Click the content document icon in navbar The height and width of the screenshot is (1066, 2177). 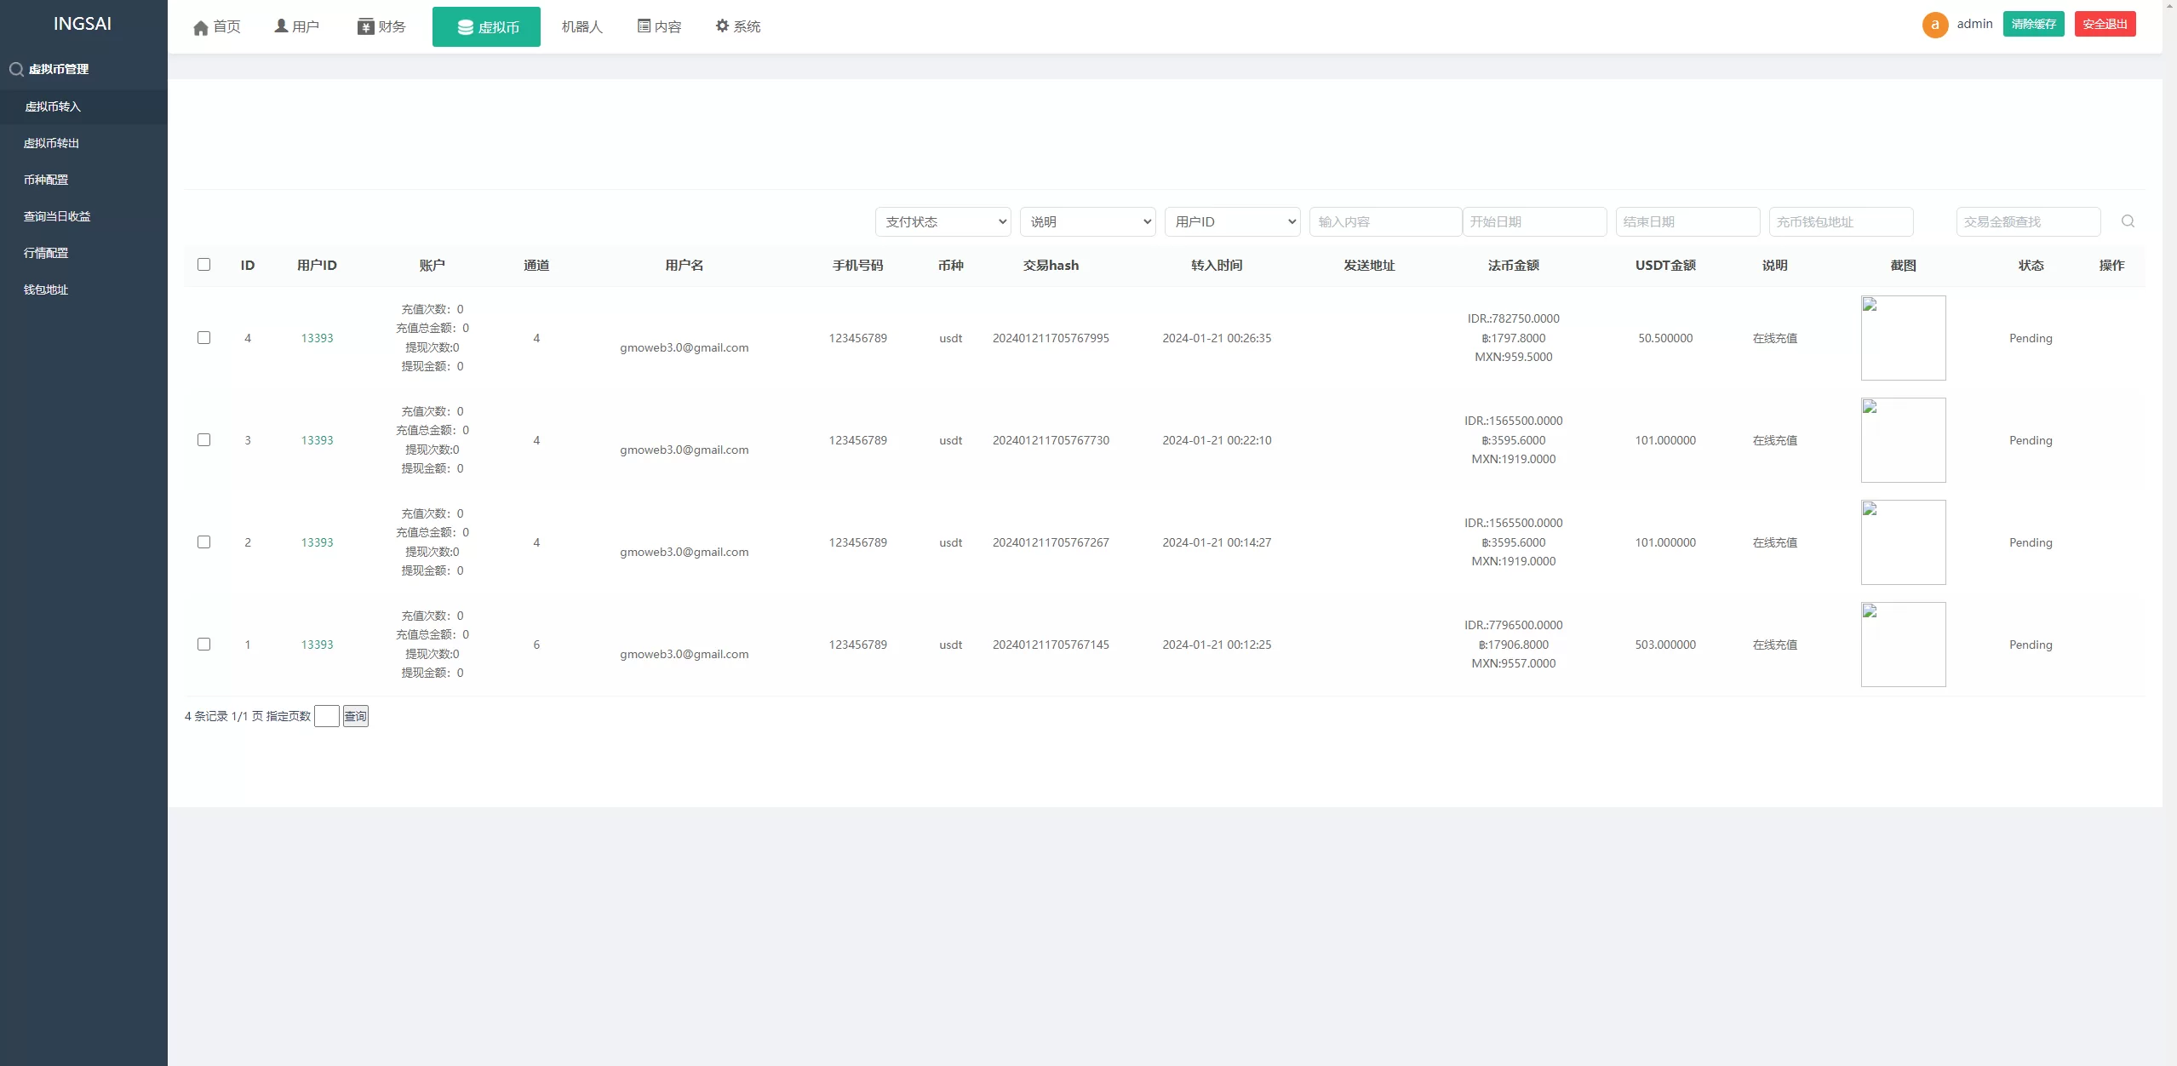(644, 26)
